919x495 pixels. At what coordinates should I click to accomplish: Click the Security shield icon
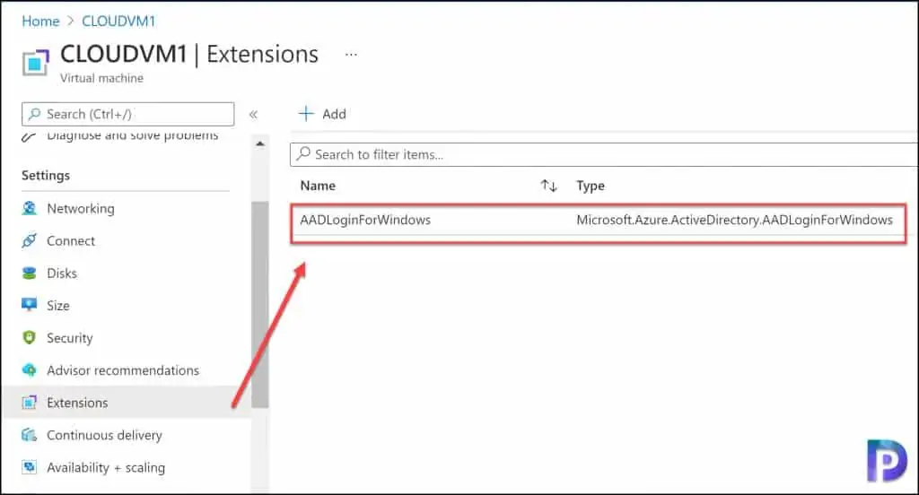pyautogui.click(x=29, y=337)
